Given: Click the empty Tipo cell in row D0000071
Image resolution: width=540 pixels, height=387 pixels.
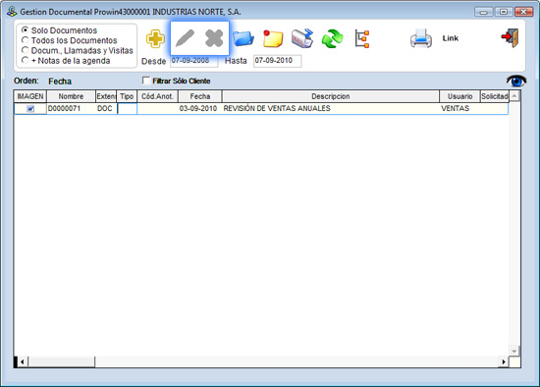Looking at the screenshot, I should click(x=127, y=109).
